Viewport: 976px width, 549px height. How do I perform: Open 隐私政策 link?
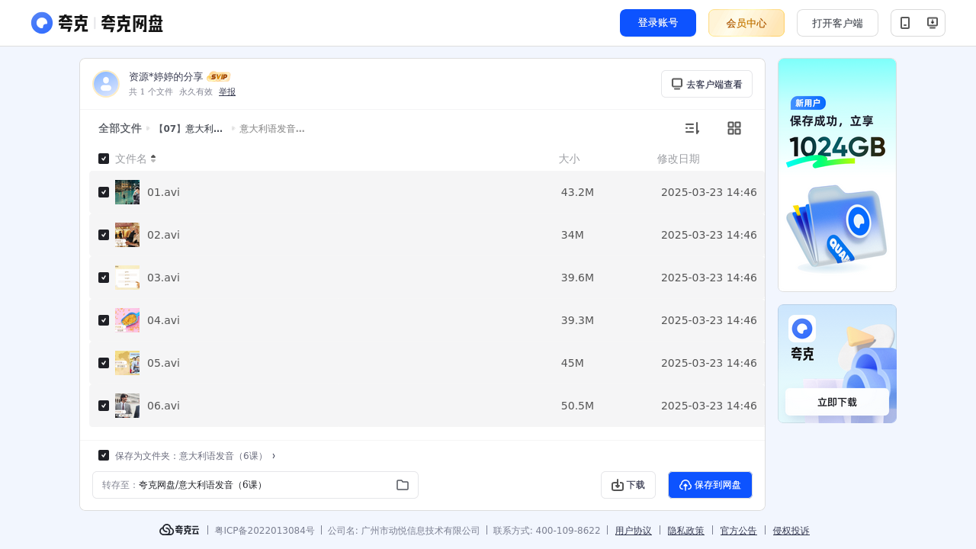(686, 531)
